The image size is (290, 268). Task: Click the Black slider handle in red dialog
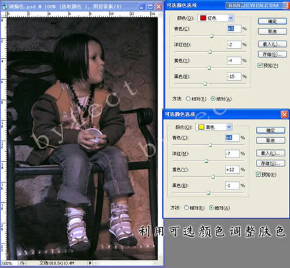205,84
